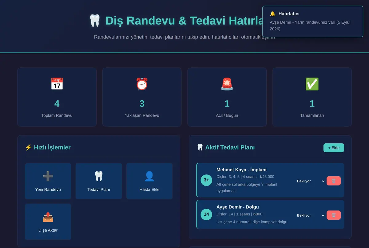Delete the Mehmet Kaya implant plan
Screen dimensions: 369x248
tap(334, 181)
